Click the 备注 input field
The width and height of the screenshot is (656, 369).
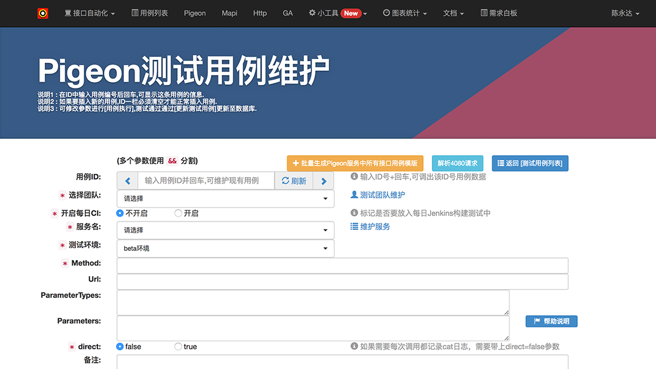(x=343, y=362)
